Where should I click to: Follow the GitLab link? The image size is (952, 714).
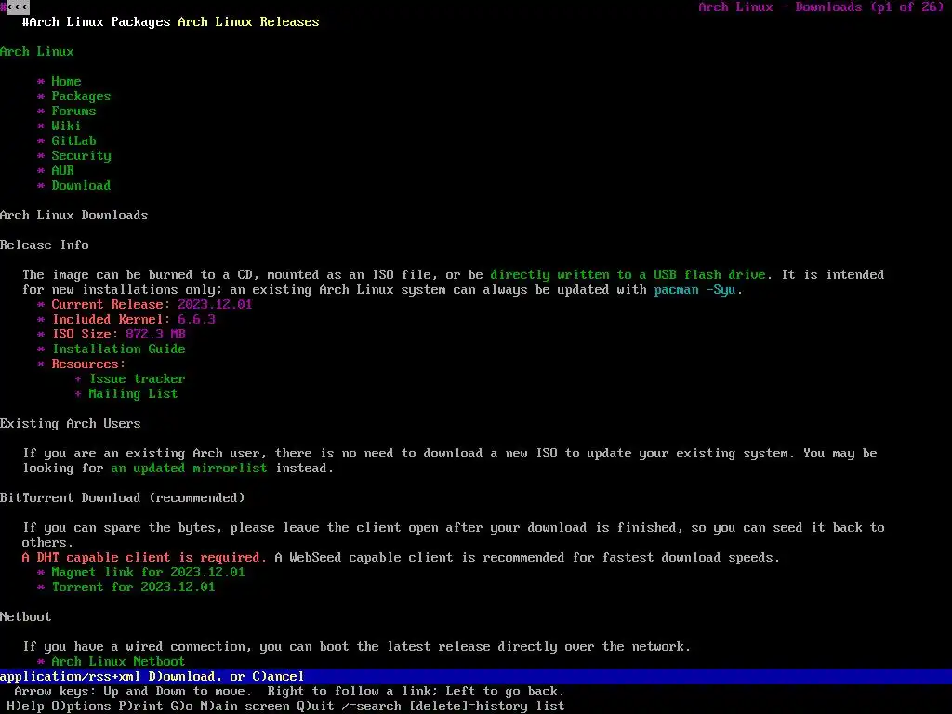73,140
